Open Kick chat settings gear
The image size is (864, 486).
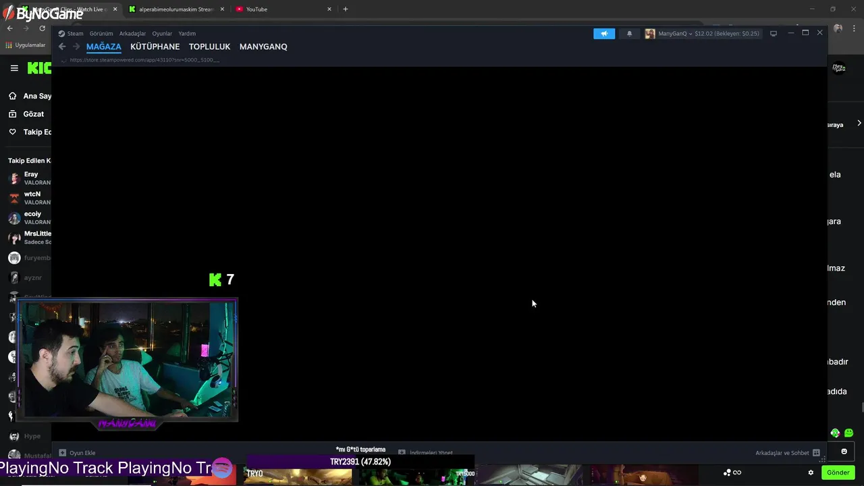(x=811, y=473)
